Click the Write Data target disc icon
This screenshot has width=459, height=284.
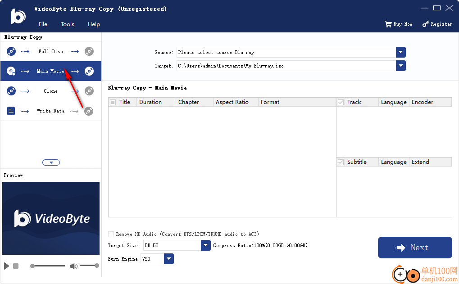click(x=89, y=111)
